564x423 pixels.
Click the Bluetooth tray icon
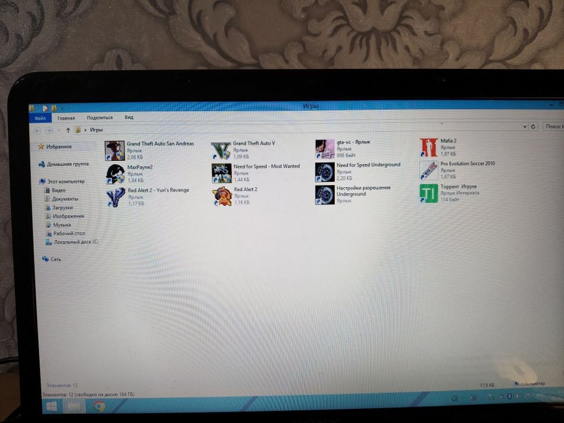(510, 396)
